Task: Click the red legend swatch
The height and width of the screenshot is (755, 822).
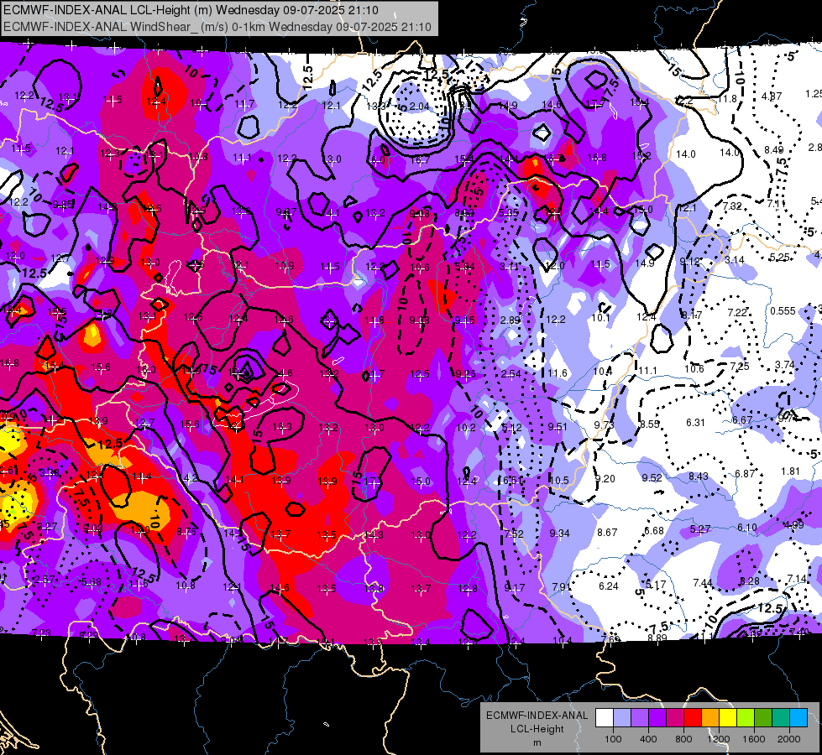Action: (693, 718)
